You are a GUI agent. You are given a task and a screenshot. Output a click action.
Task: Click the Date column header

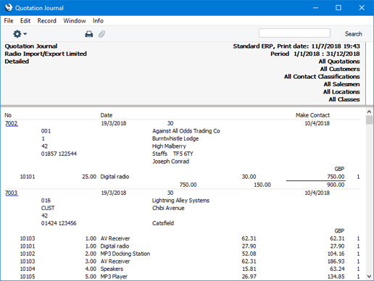tap(107, 115)
